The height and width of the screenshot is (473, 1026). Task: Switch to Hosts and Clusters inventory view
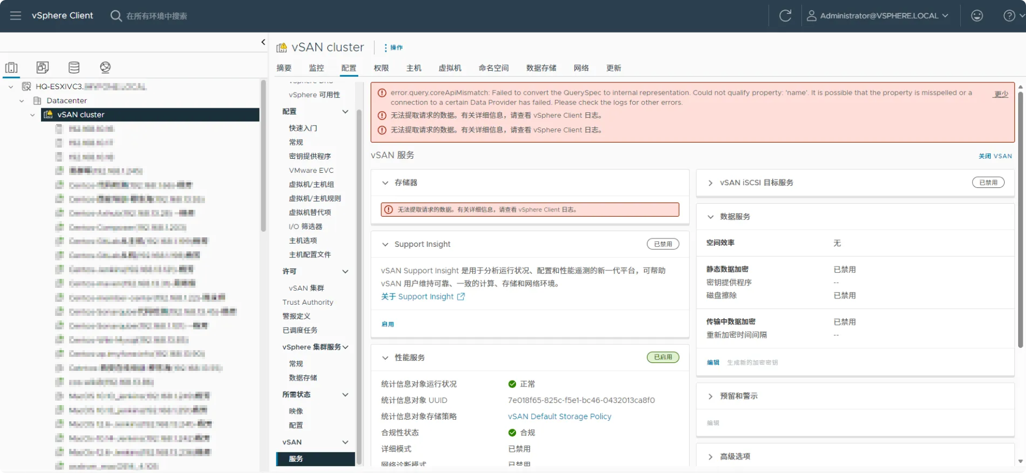coord(11,67)
